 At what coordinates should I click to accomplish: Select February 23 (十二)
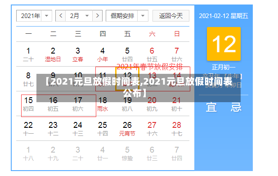pos(53,129)
